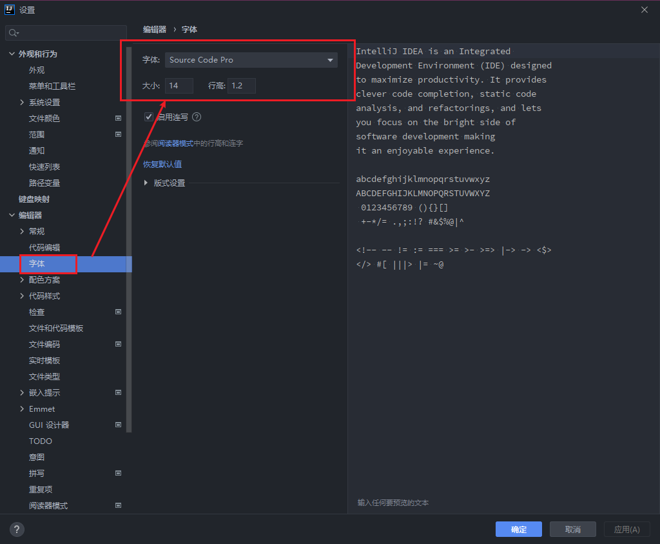Click the project-level icon beside GUI 设计器
The image size is (660, 544).
click(119, 425)
